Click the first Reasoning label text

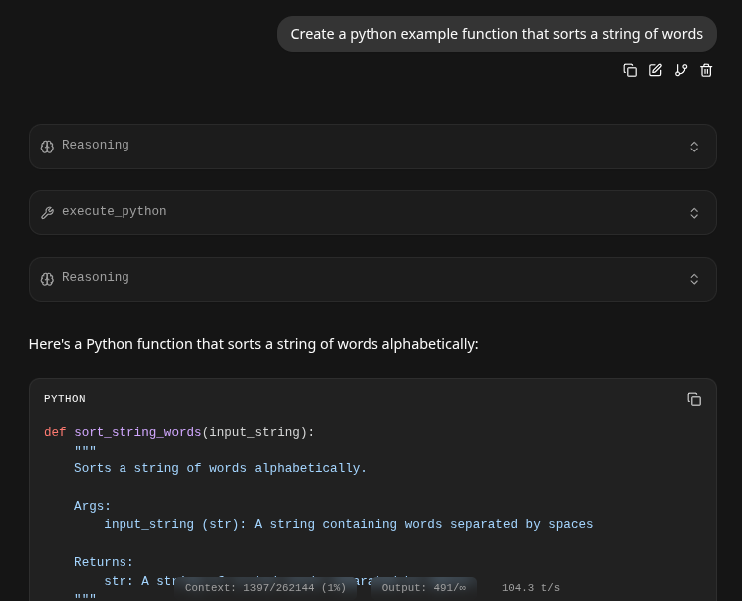(x=96, y=146)
